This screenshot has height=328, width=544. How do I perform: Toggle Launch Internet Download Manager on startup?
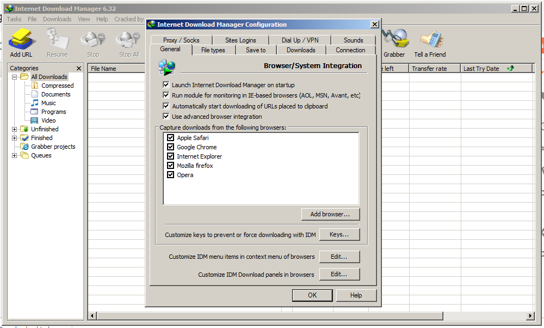coord(166,85)
